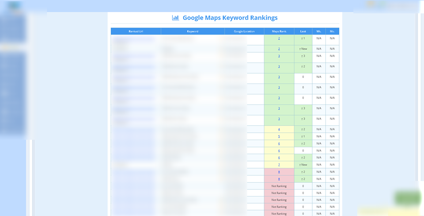Open the rank 5 maps link
Image resolution: width=424 pixels, height=216 pixels.
[279, 136]
